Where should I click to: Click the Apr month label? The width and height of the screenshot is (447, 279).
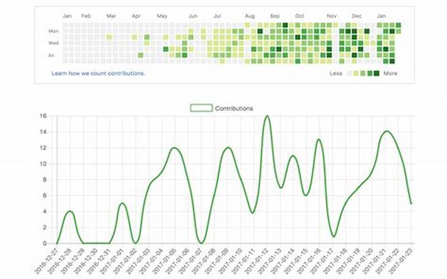[136, 16]
